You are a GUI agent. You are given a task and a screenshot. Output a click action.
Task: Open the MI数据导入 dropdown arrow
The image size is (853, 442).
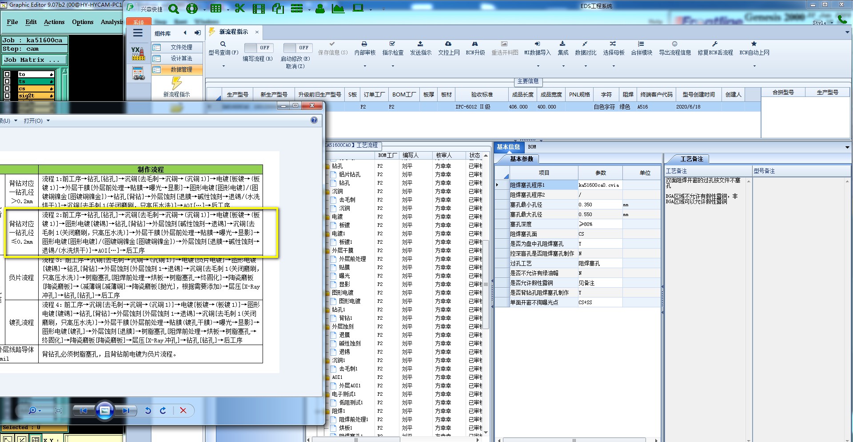[538, 66]
